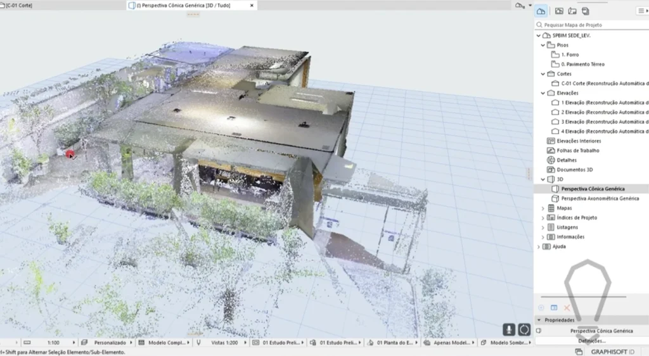Open the Personalizado layer combination dropdown
The width and height of the screenshot is (649, 356).
pyautogui.click(x=112, y=343)
